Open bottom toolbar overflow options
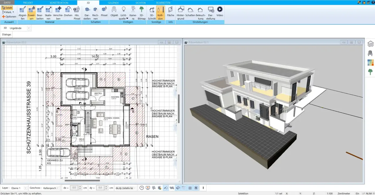Image resolution: width=375 pixels, height=195 pixels. tap(203, 188)
